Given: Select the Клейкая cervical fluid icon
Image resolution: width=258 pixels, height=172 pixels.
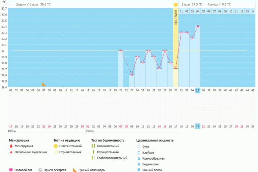Looking at the screenshot, I should pyautogui.click(x=139, y=153).
